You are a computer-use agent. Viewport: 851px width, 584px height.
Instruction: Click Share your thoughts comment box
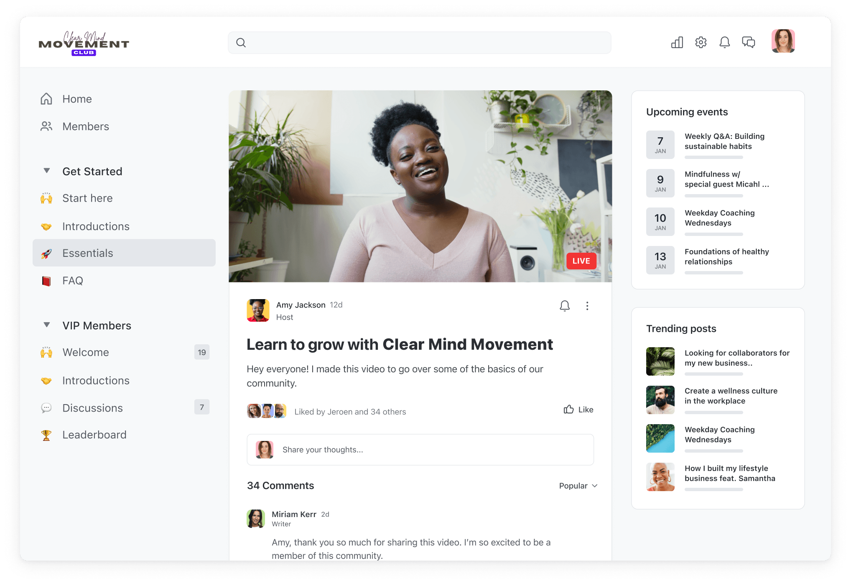(x=420, y=450)
